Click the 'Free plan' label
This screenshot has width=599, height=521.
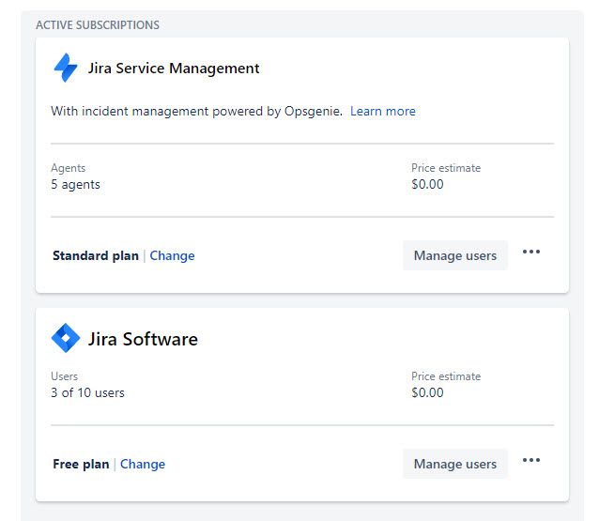(x=81, y=464)
